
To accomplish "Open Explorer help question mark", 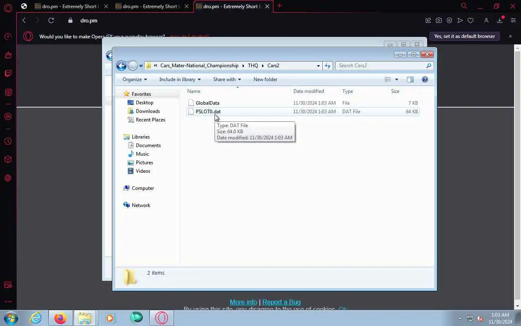I will pos(425,79).
